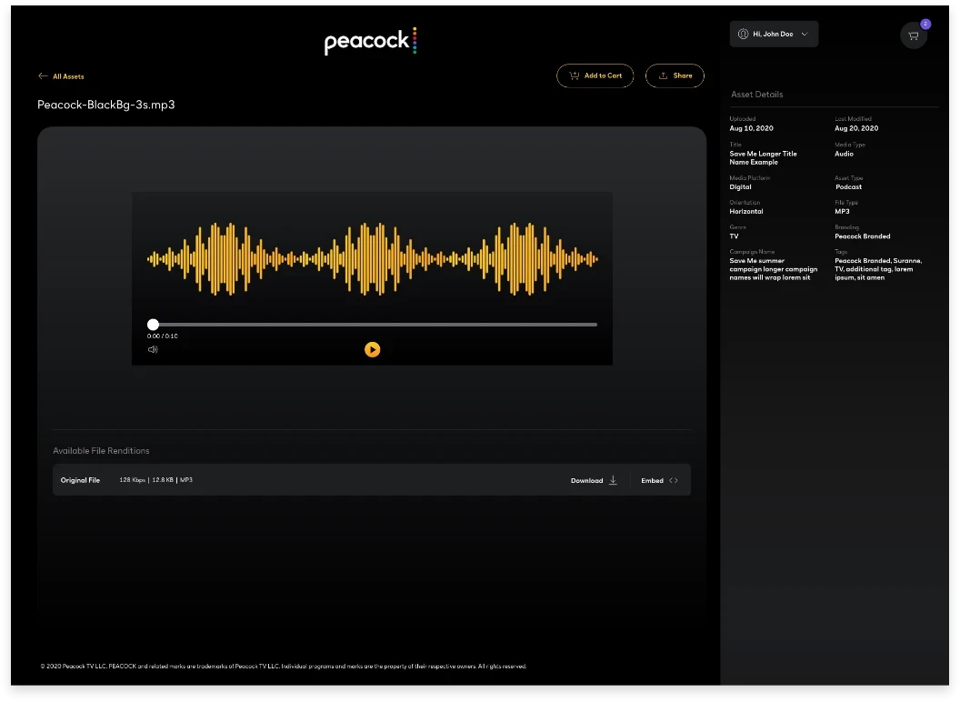
Task: Click the Add to Cart button
Action: (x=595, y=76)
